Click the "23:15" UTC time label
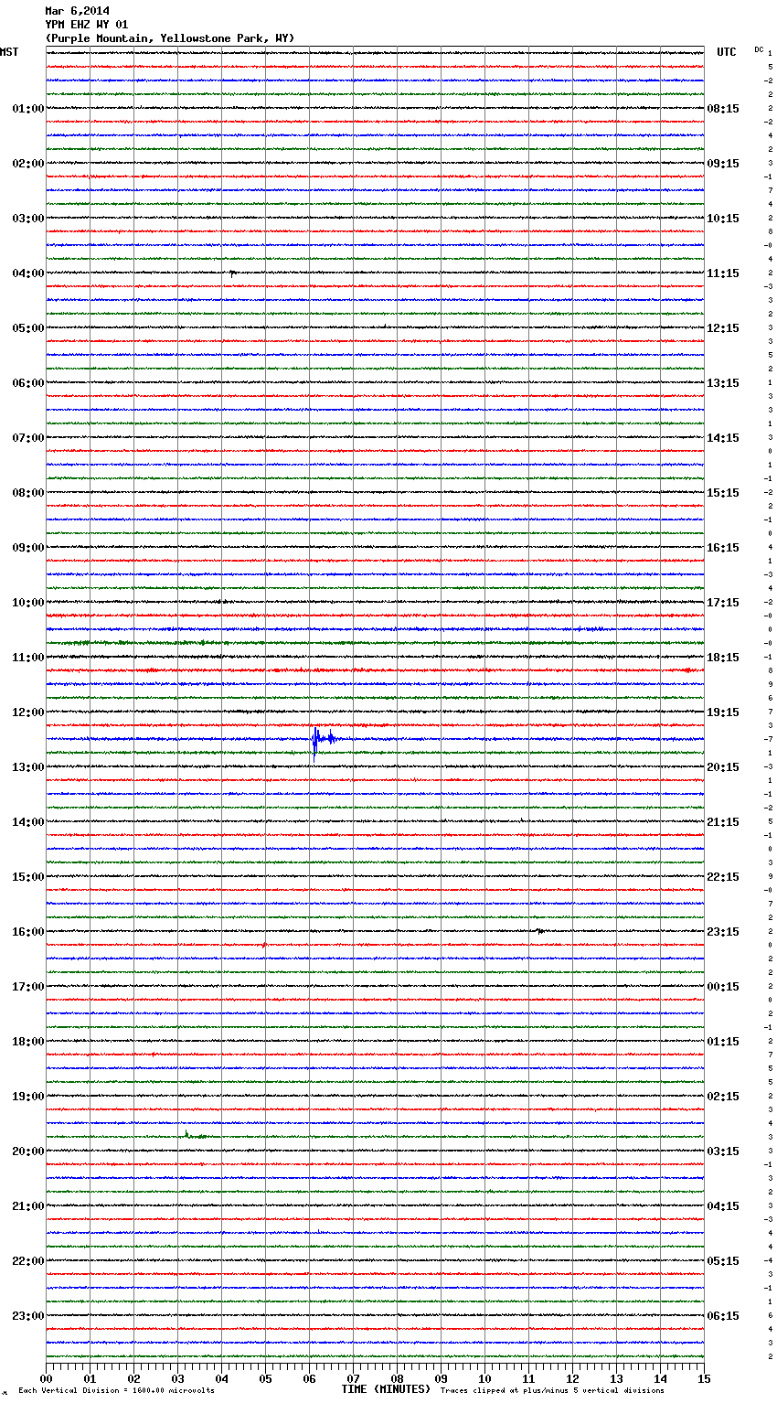The height and width of the screenshot is (1403, 777). (x=723, y=932)
